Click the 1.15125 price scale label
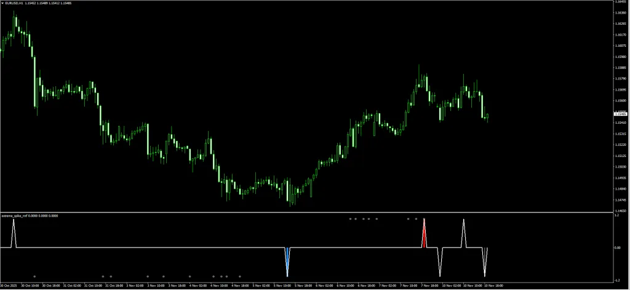The image size is (630, 290). click(x=620, y=156)
